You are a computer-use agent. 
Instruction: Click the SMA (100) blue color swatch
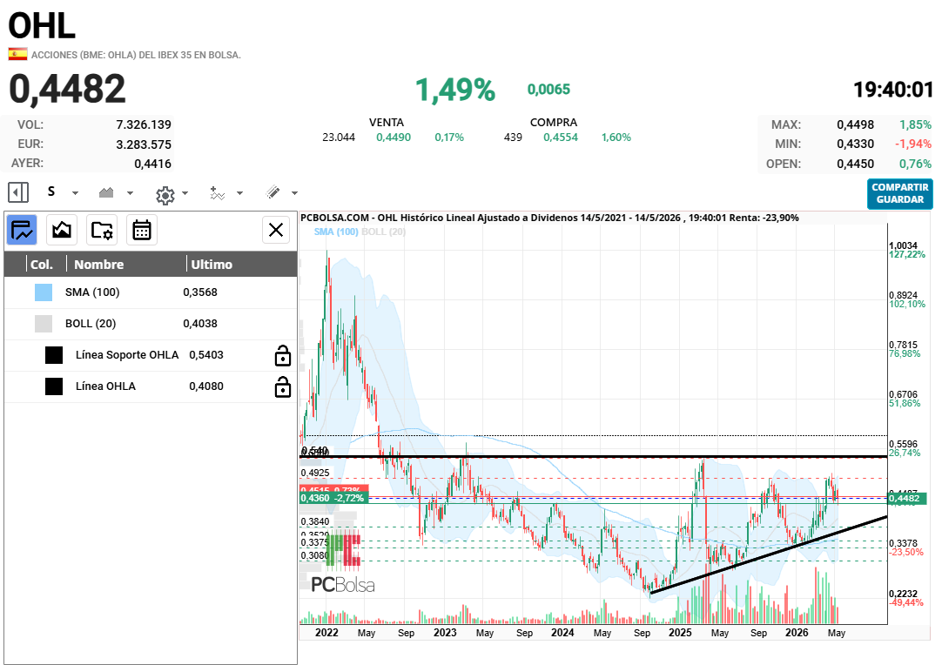coord(44,292)
